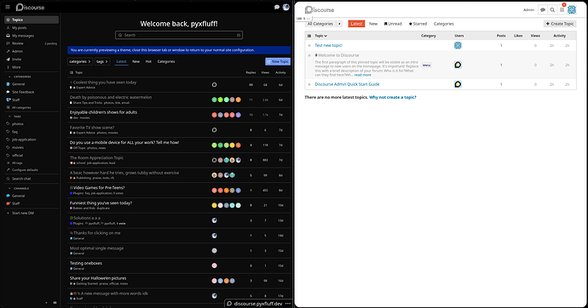The height and width of the screenshot is (308, 588).
Task: Open the Enjoyable children's shows for adults topic
Action: pos(103,112)
